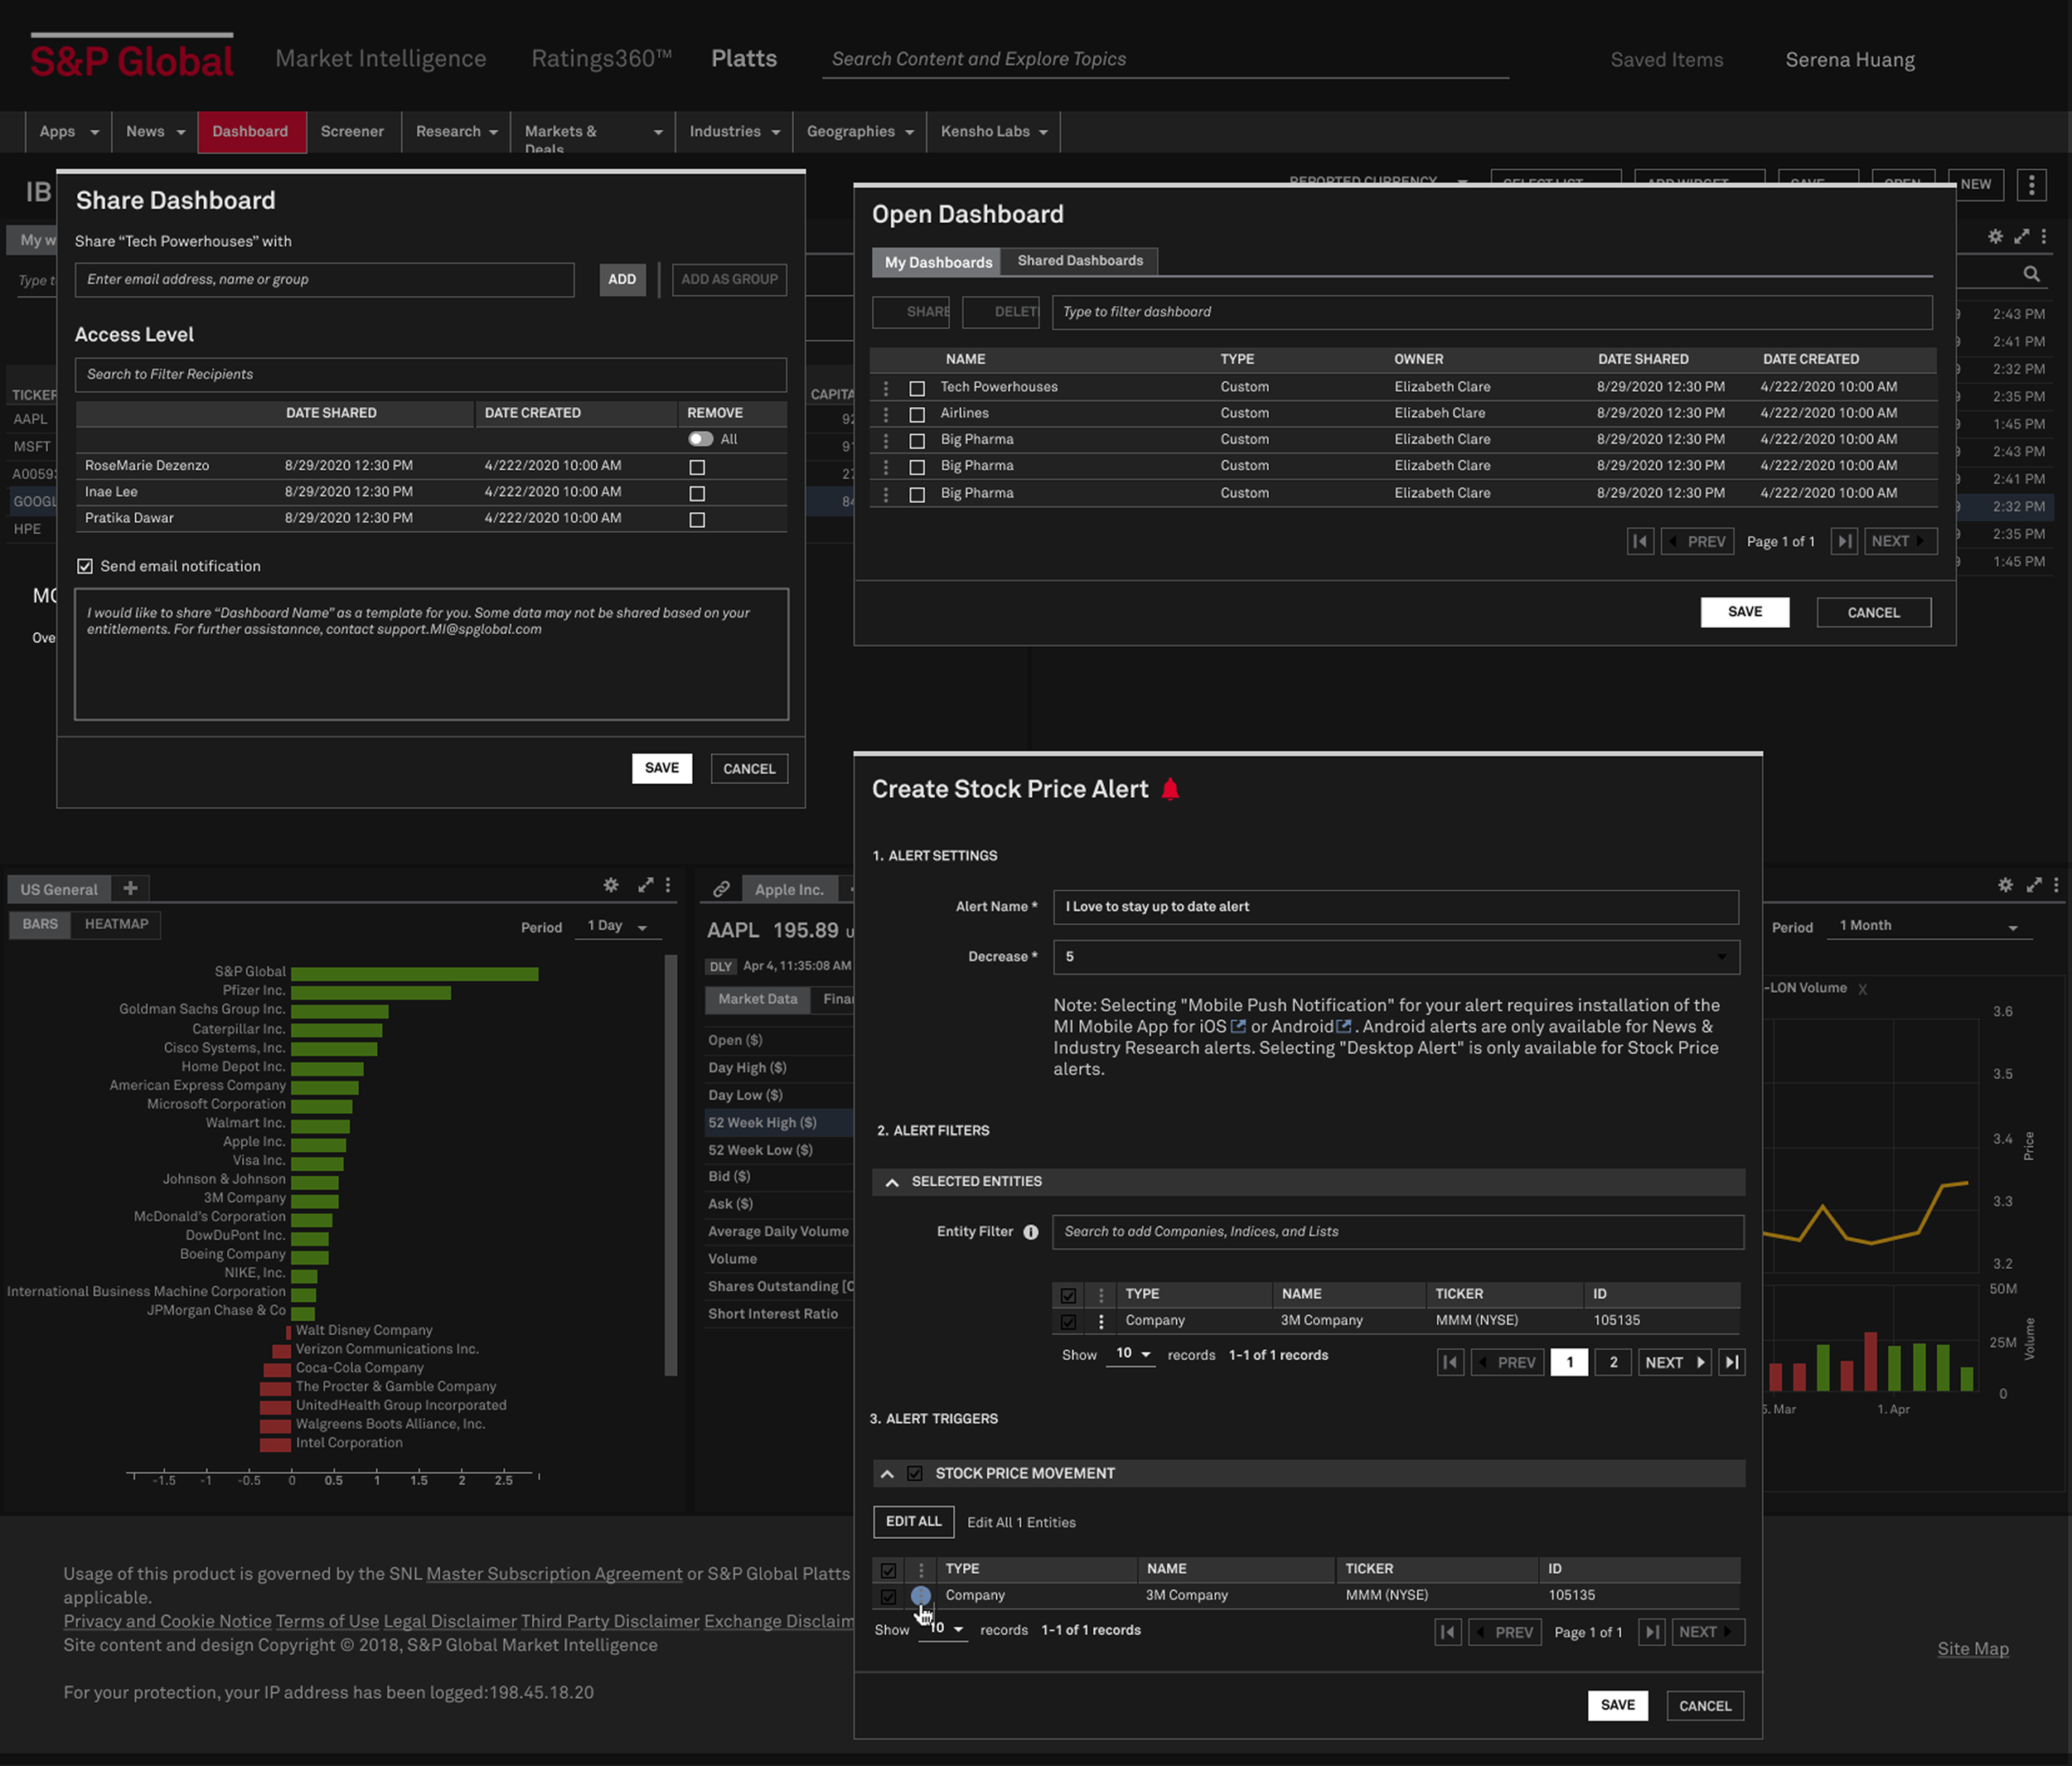Click the search magnifier above the watchlist times
Screen dimensions: 2072x1766
2032,273
